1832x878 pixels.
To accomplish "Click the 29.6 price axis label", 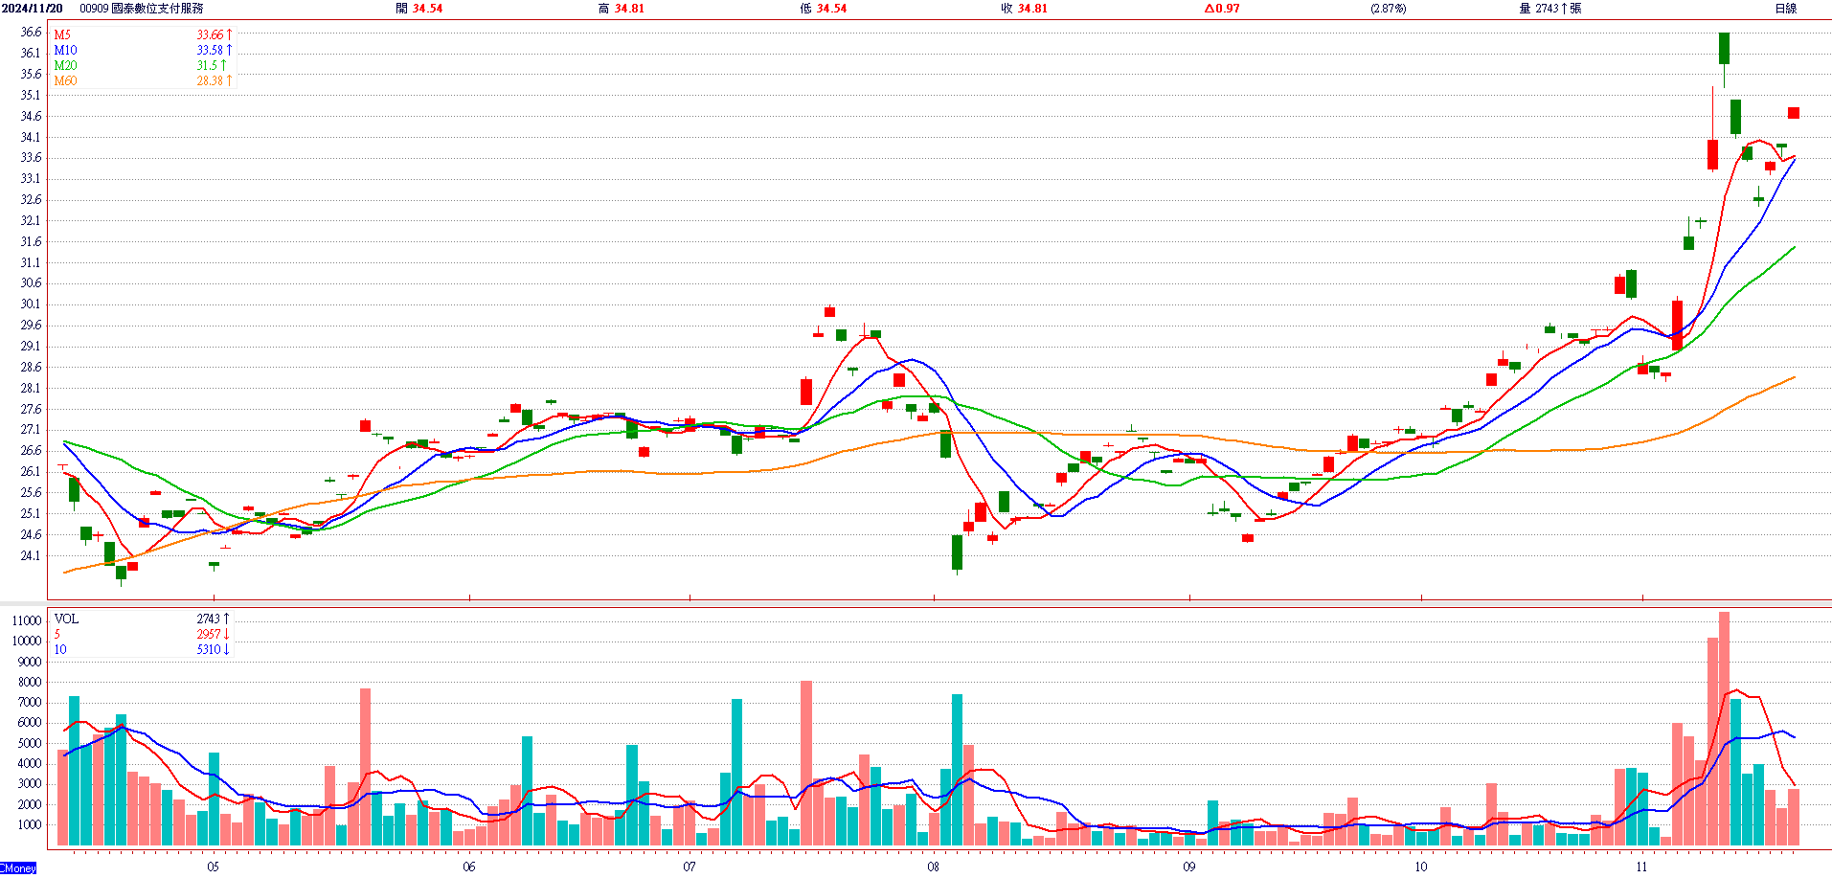I will point(31,326).
